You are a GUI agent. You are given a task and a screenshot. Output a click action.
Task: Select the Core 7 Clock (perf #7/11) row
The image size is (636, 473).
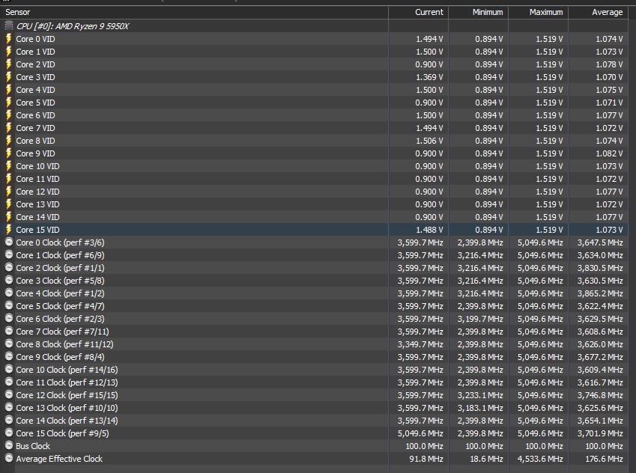[x=314, y=332]
